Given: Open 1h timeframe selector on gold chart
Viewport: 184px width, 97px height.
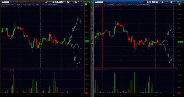Looking at the screenshot, I should point(59,2).
